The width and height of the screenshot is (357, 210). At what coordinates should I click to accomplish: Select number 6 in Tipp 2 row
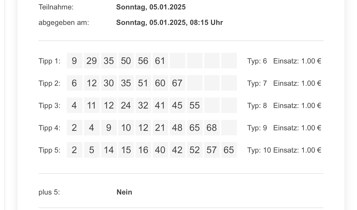(x=75, y=83)
